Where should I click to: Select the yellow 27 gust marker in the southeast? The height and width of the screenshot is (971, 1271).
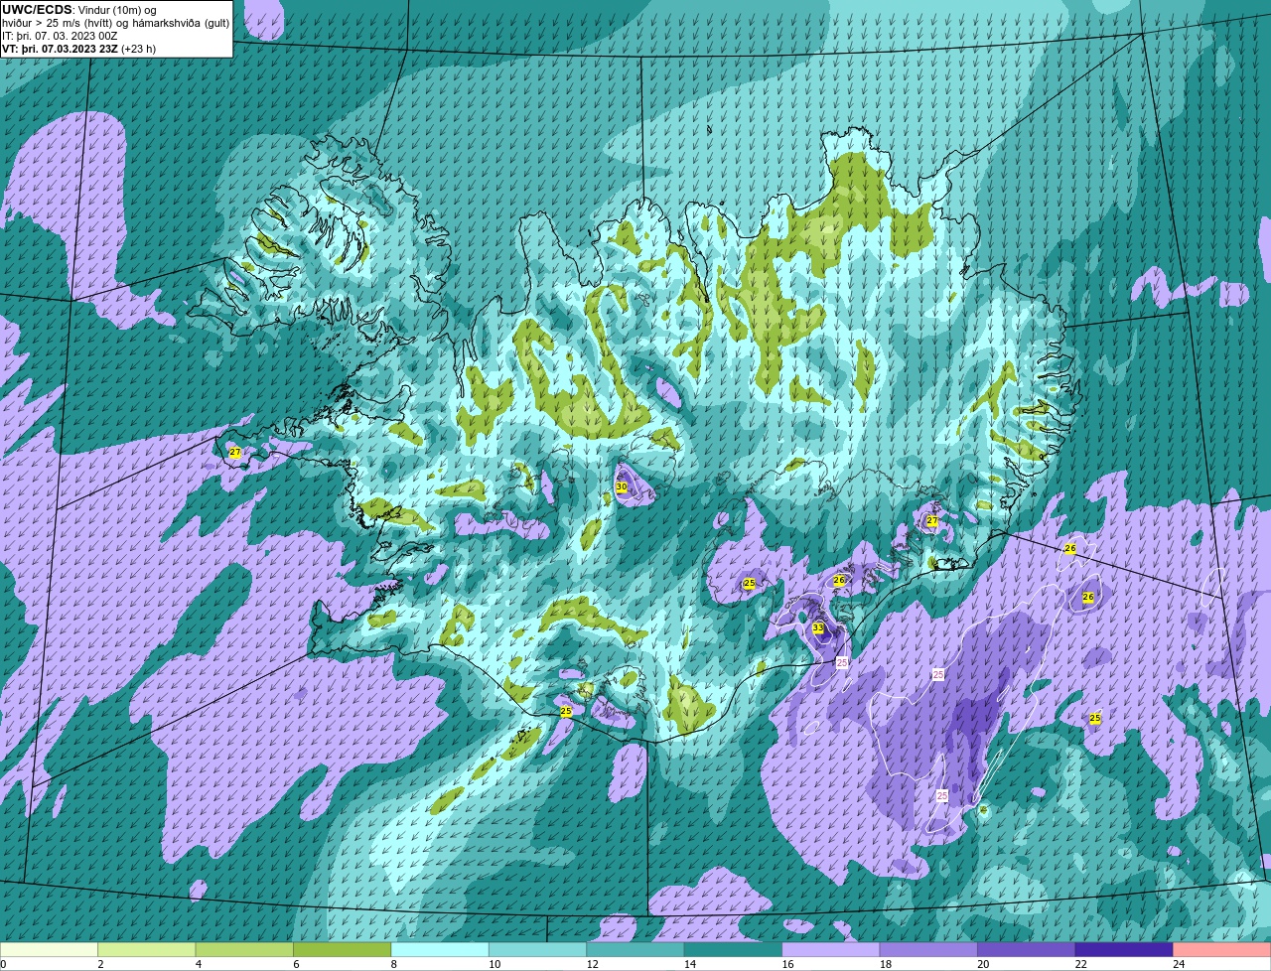[931, 520]
